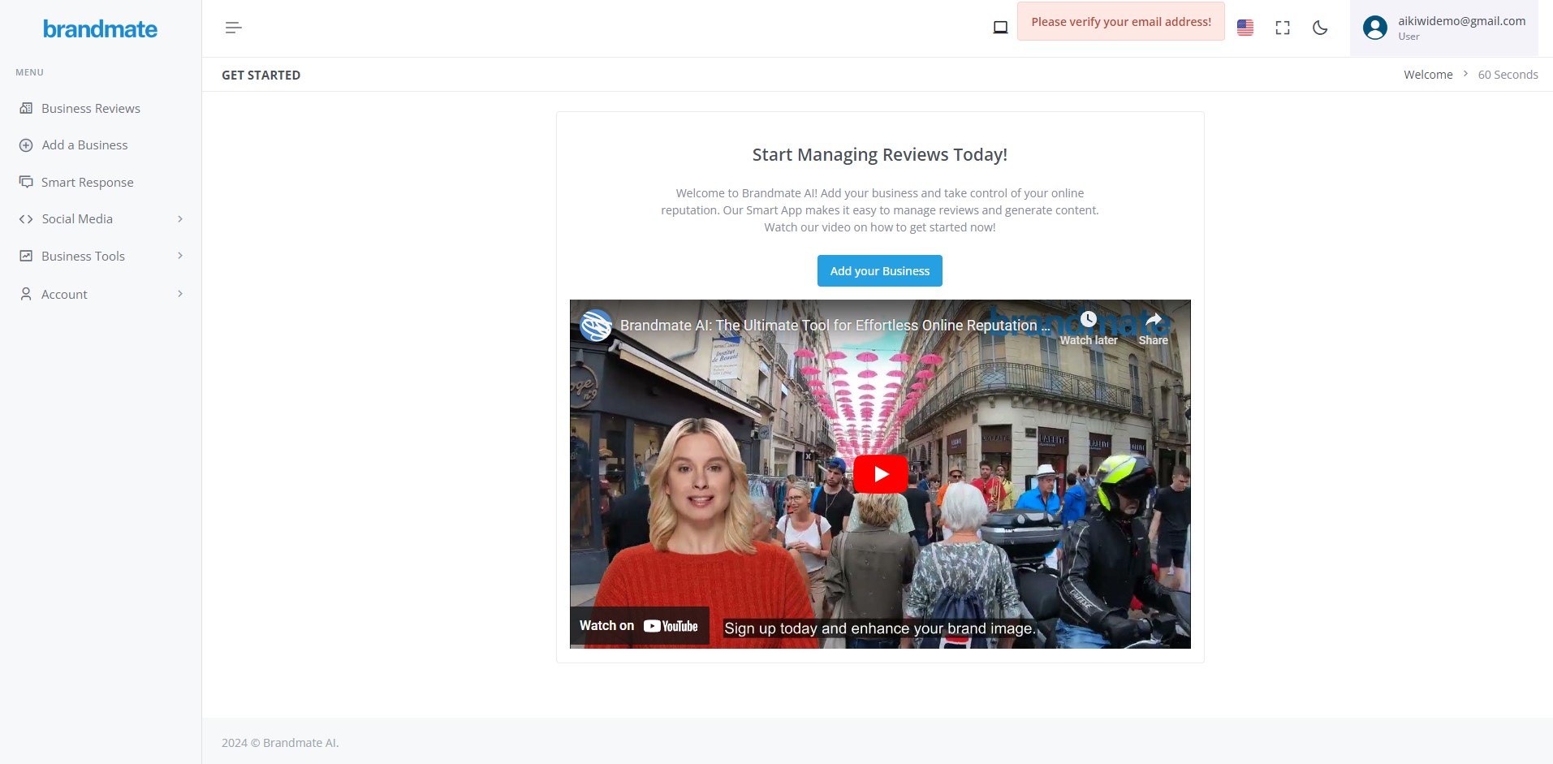Click the Business Tools chart icon
The height and width of the screenshot is (764, 1553).
[26, 256]
